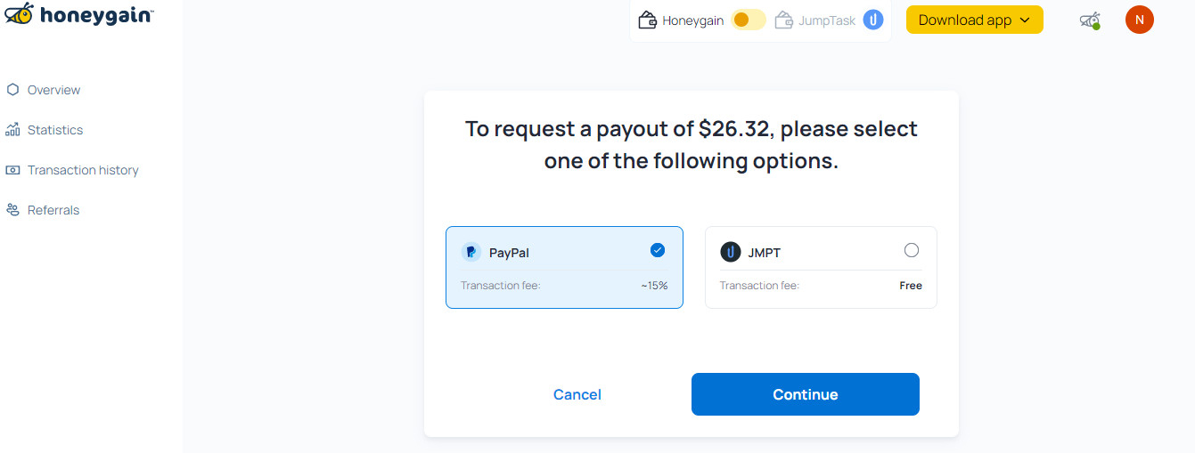Click the blue JumpTask logo icon
This screenshot has height=453, width=1195.
pyautogui.click(x=873, y=20)
